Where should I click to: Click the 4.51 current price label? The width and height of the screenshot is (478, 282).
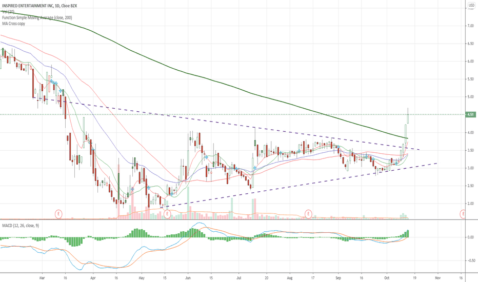click(470, 115)
